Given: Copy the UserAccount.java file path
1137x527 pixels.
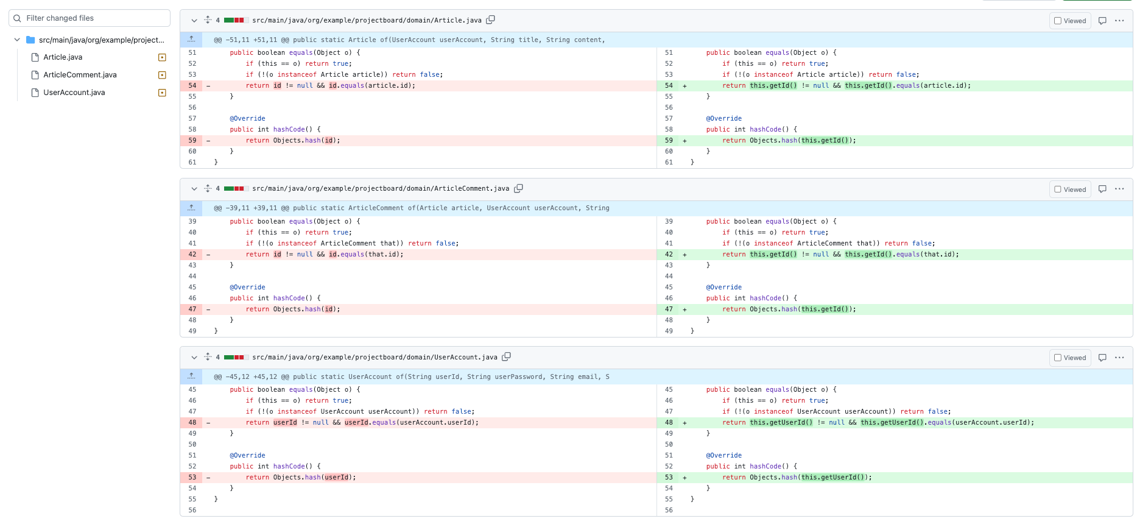Looking at the screenshot, I should tap(506, 357).
